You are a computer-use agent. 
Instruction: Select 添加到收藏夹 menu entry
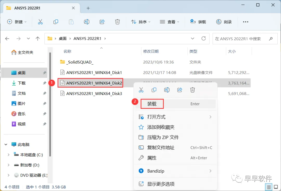(175, 127)
